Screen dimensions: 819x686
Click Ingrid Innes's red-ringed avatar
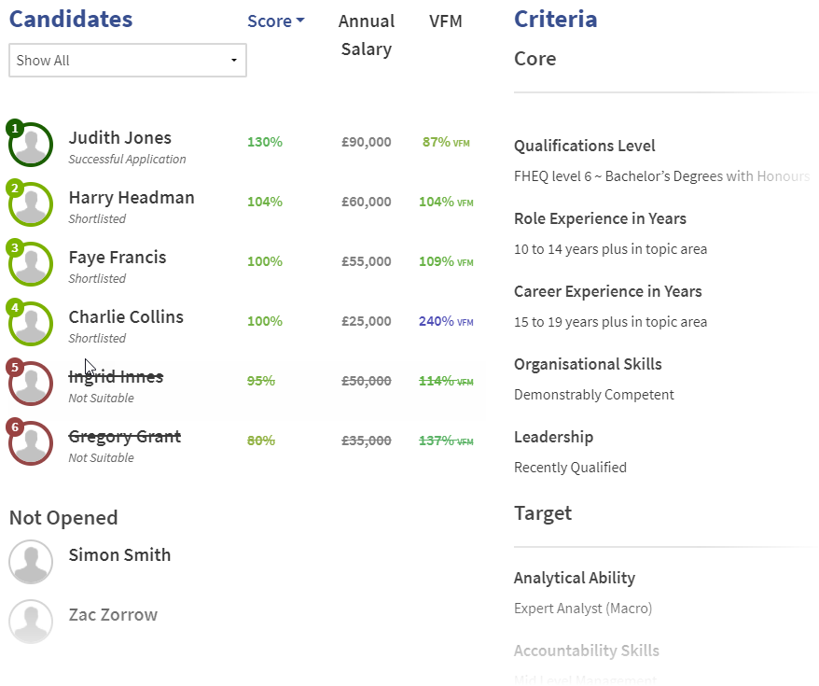(x=32, y=384)
